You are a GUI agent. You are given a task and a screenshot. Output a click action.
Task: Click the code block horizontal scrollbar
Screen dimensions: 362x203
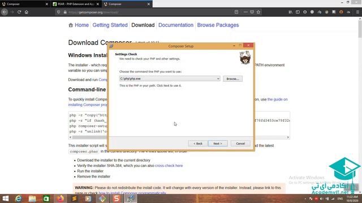click(x=179, y=137)
